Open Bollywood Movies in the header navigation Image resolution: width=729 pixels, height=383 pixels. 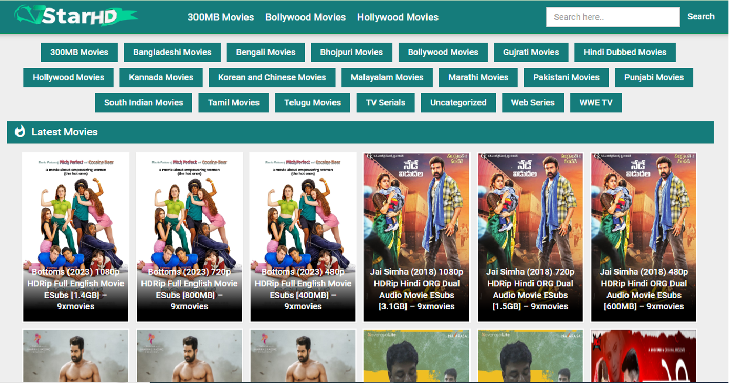click(306, 17)
